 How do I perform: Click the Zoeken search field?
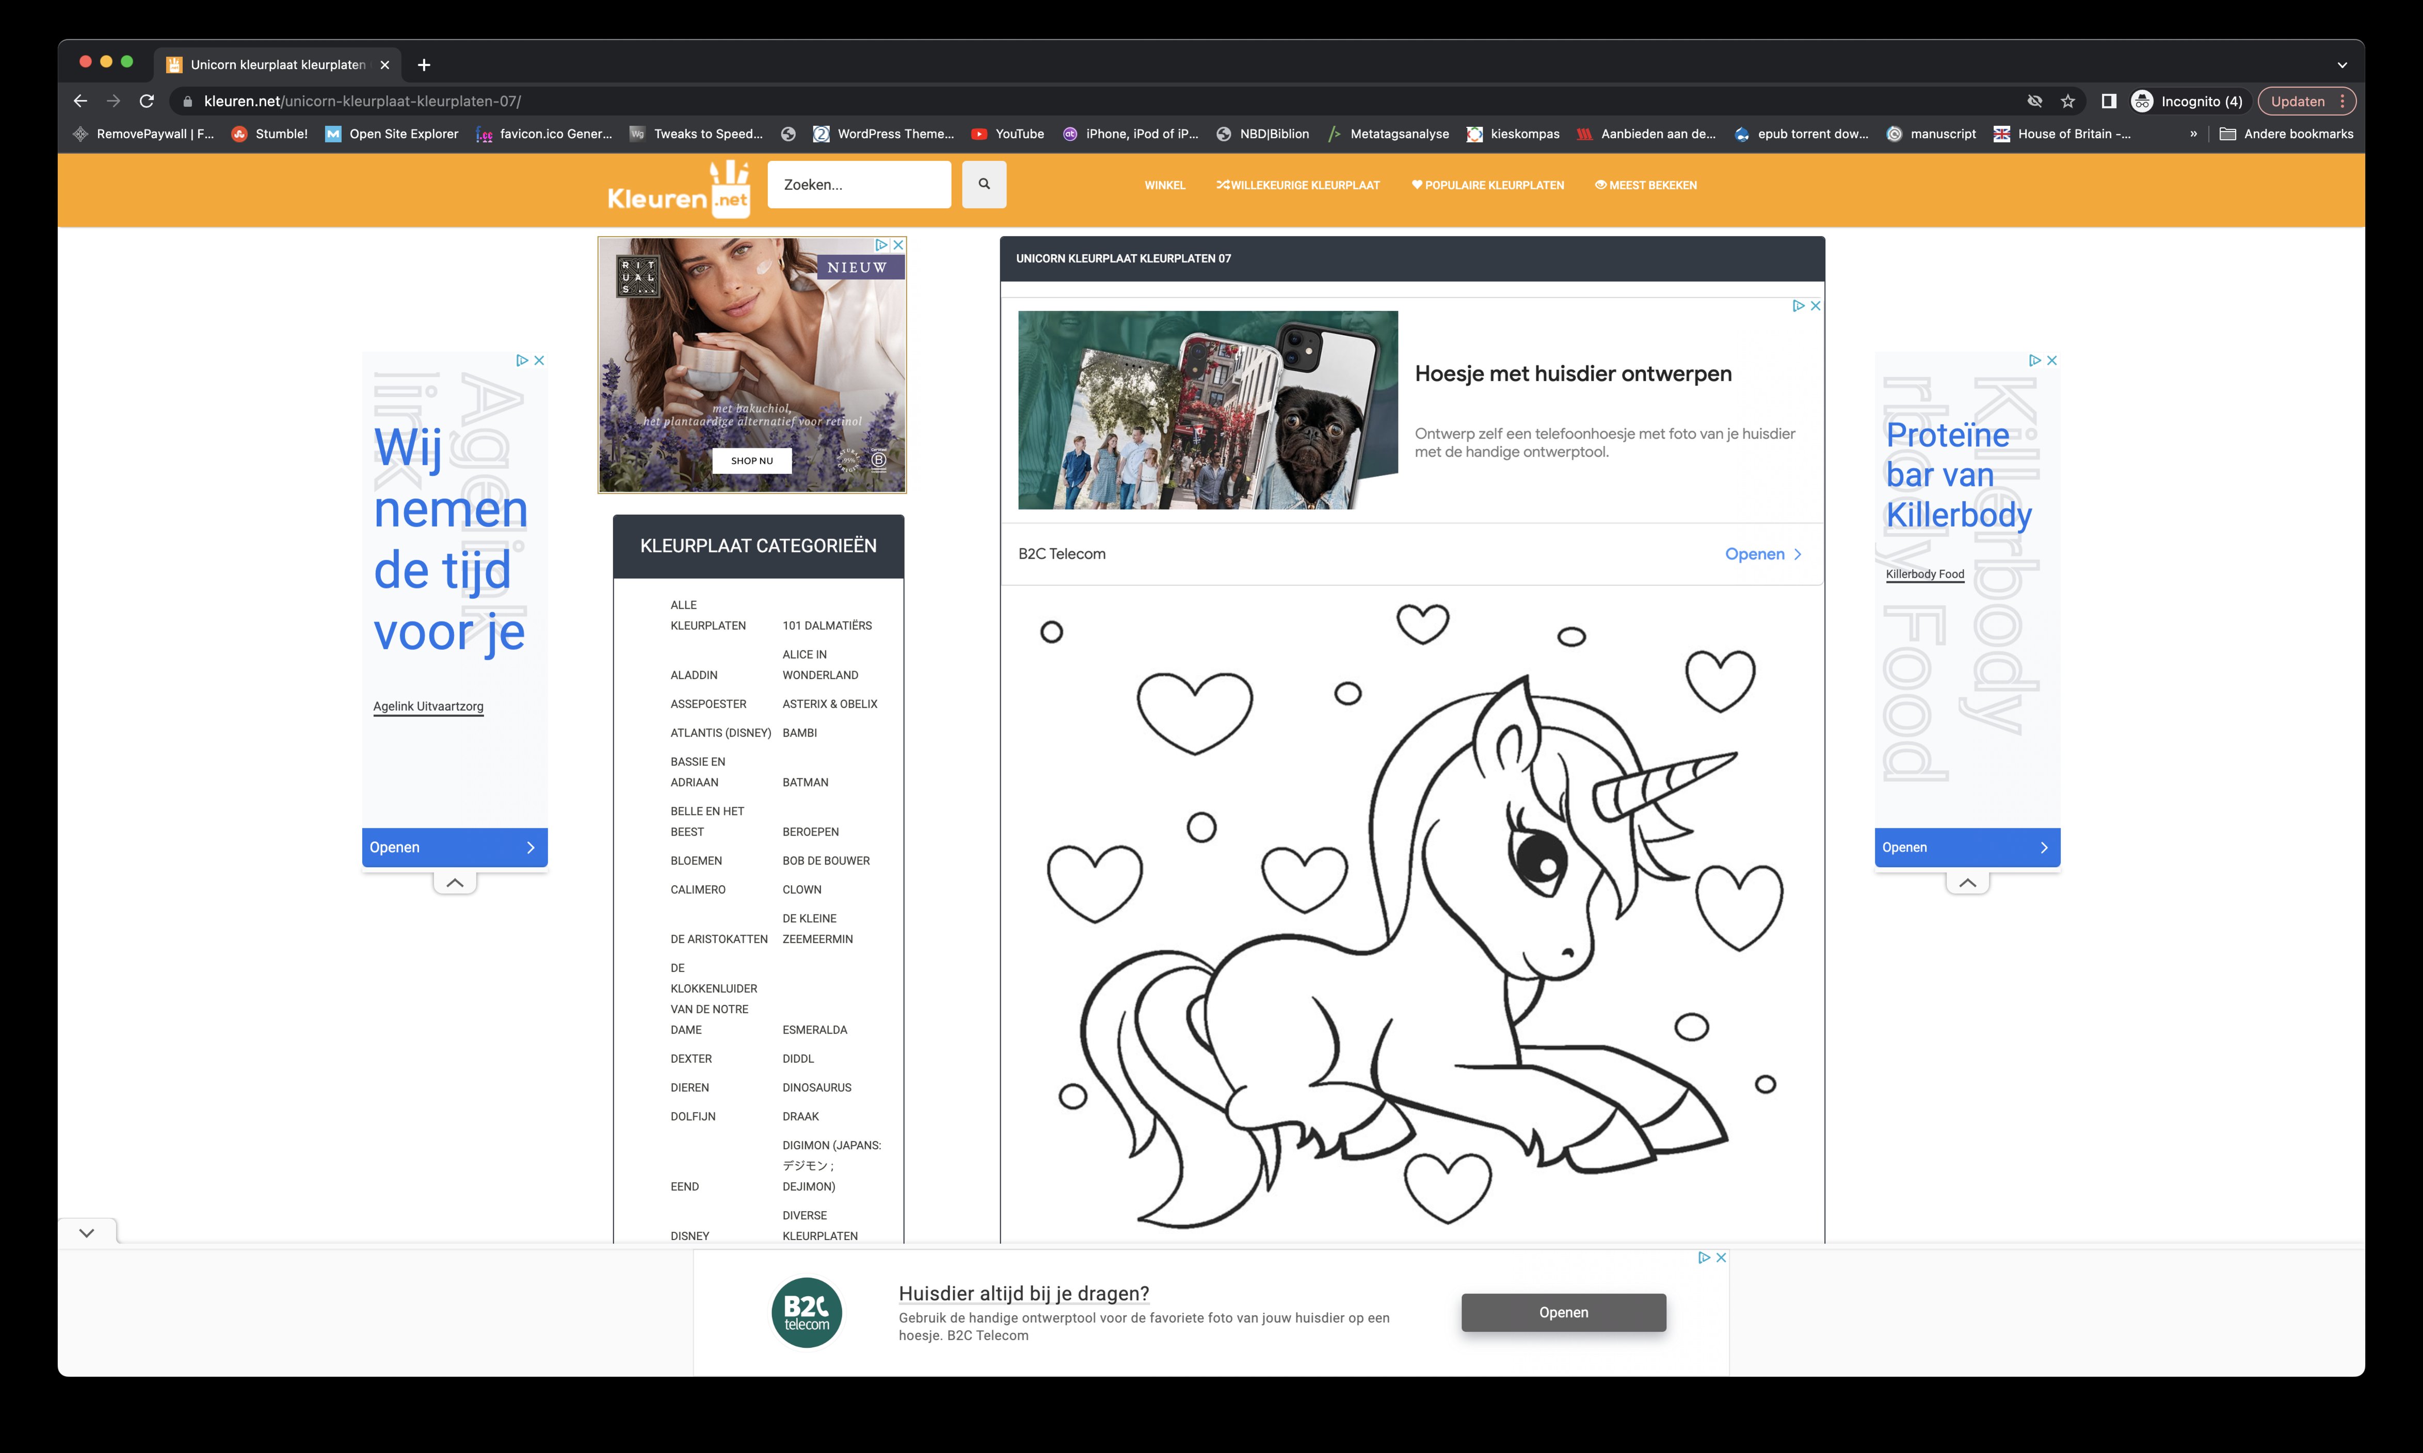click(x=859, y=184)
